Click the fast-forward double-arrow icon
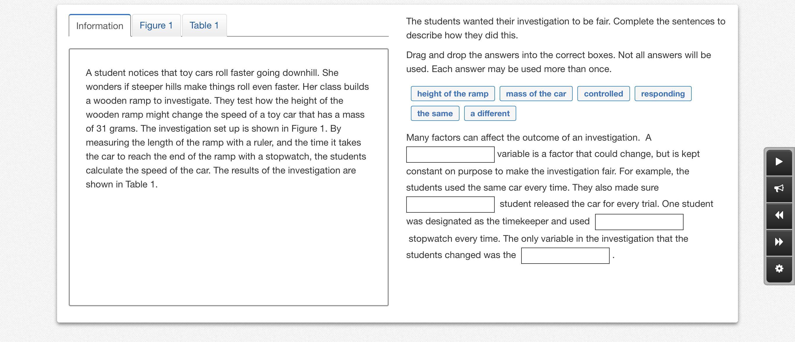Viewport: 795px width, 342px height. (779, 242)
